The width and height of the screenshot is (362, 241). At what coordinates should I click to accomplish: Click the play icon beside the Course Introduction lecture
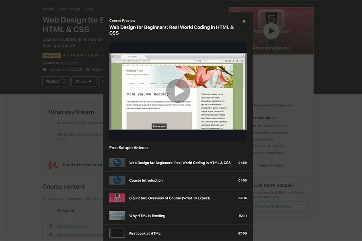51,226
